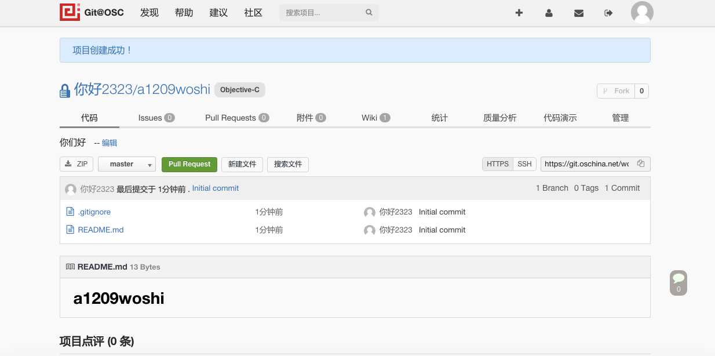Screen dimensions: 715x356
Task: Click the 搜索文件 button
Action: tap(288, 164)
